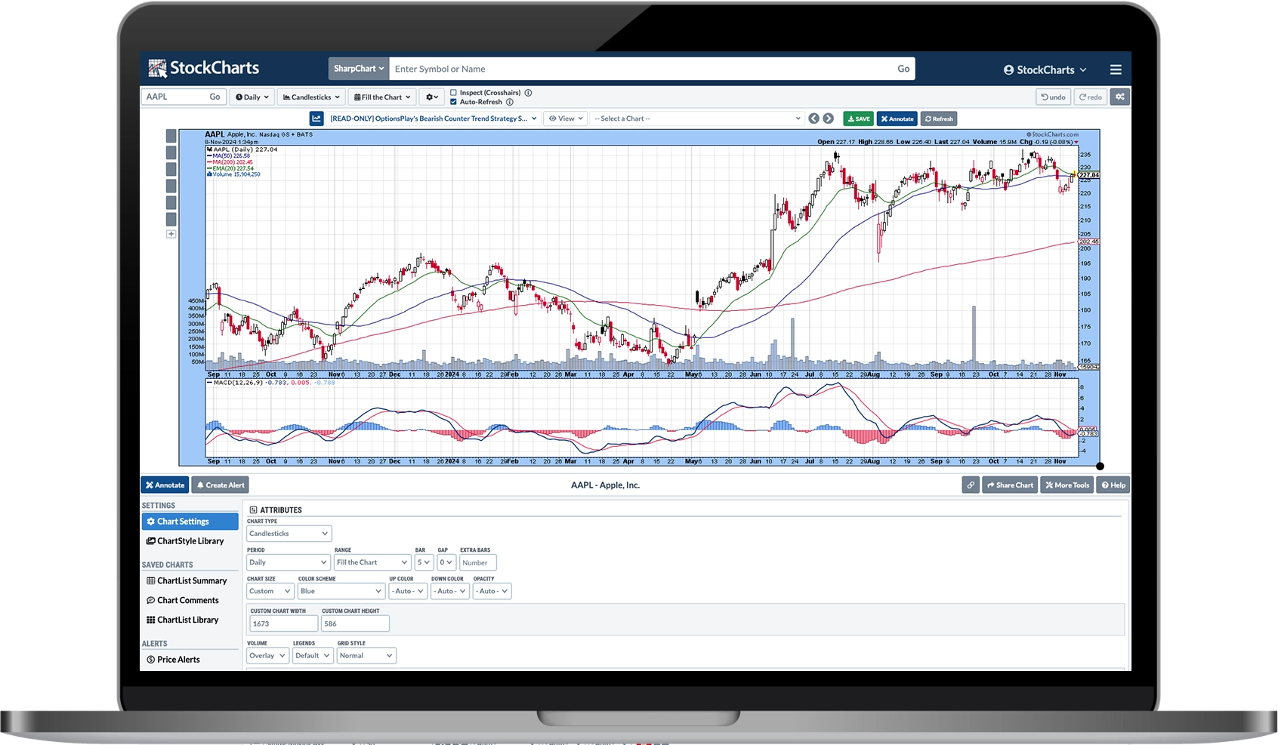Open the Range select under Attributes
1278x745 pixels.
pos(372,562)
